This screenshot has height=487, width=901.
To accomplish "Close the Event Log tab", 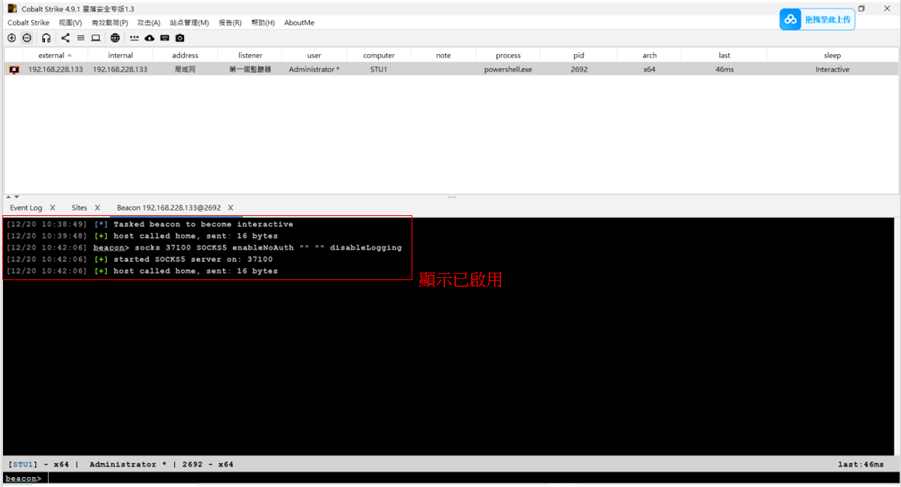I will (52, 208).
